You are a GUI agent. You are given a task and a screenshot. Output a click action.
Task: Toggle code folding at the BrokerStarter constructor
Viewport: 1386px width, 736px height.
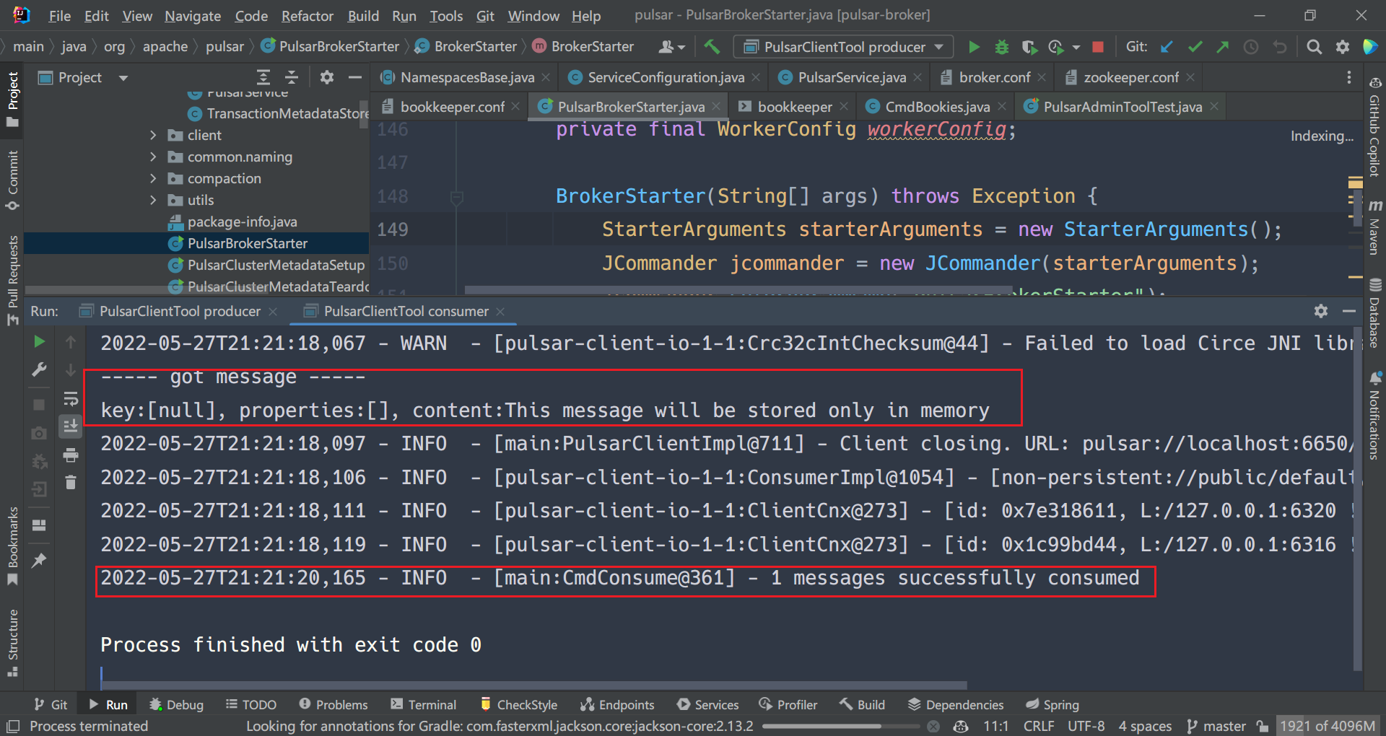456,197
